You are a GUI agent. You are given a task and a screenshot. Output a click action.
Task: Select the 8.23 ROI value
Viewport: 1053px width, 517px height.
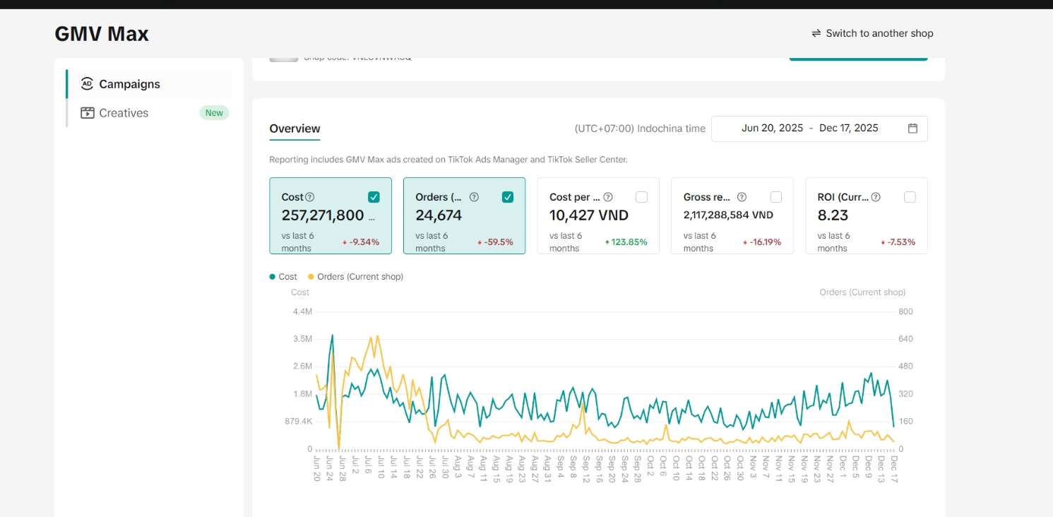[x=833, y=215]
